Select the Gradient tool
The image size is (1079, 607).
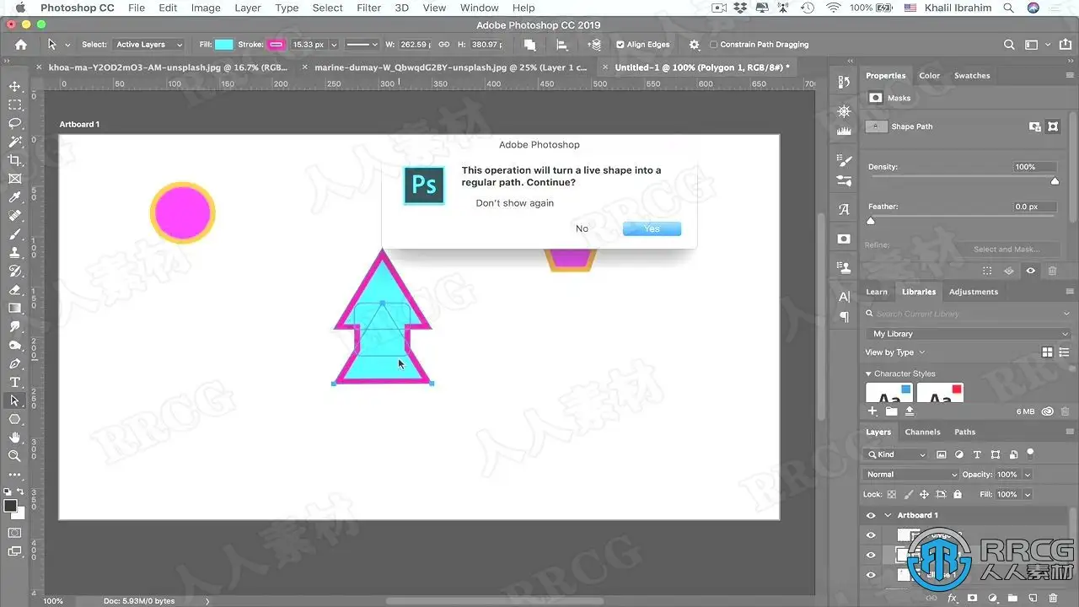tap(14, 308)
